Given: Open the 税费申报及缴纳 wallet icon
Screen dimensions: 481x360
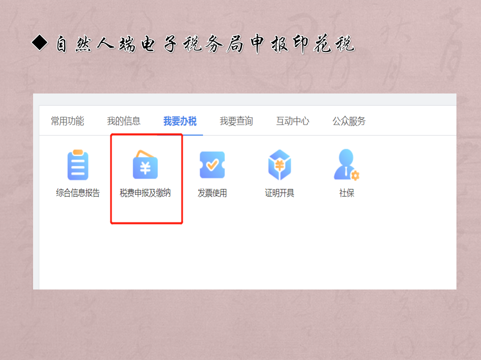Looking at the screenshot, I should [145, 164].
